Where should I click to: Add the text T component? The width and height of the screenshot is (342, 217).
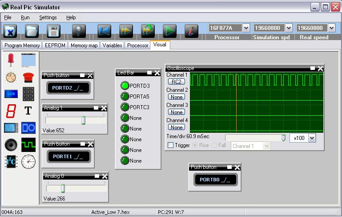coord(28,111)
